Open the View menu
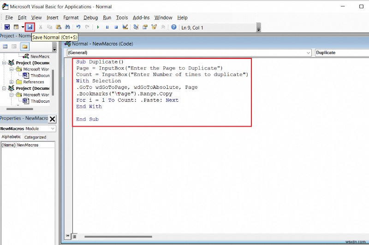The height and width of the screenshot is (245, 369). pyautogui.click(x=36, y=17)
